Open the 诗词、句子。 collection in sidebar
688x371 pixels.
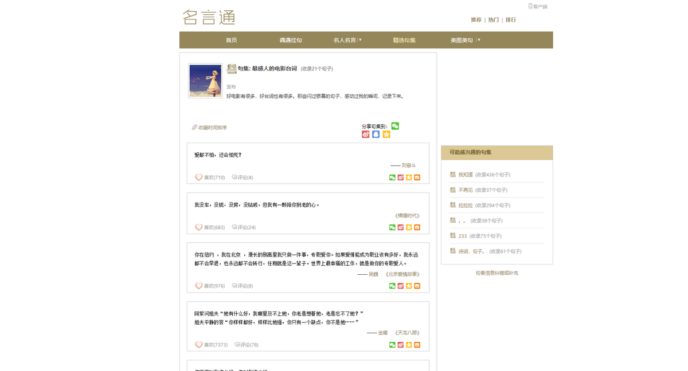pyautogui.click(x=472, y=251)
